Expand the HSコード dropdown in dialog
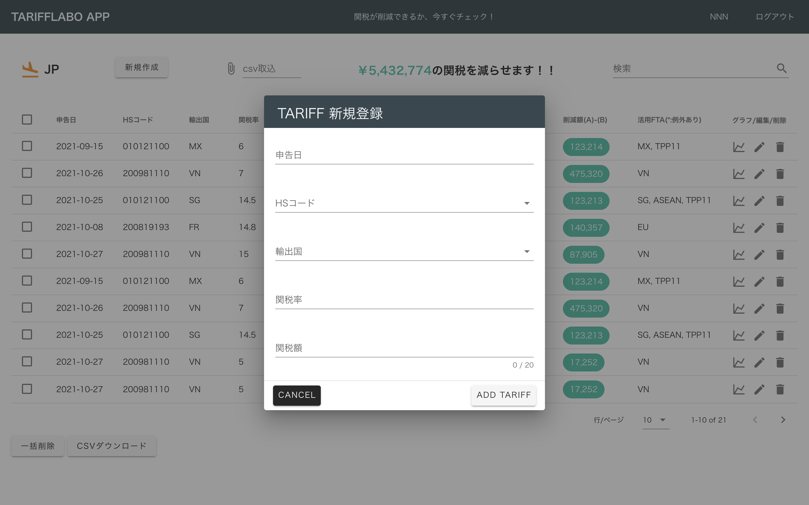Image resolution: width=809 pixels, height=505 pixels. tap(526, 203)
